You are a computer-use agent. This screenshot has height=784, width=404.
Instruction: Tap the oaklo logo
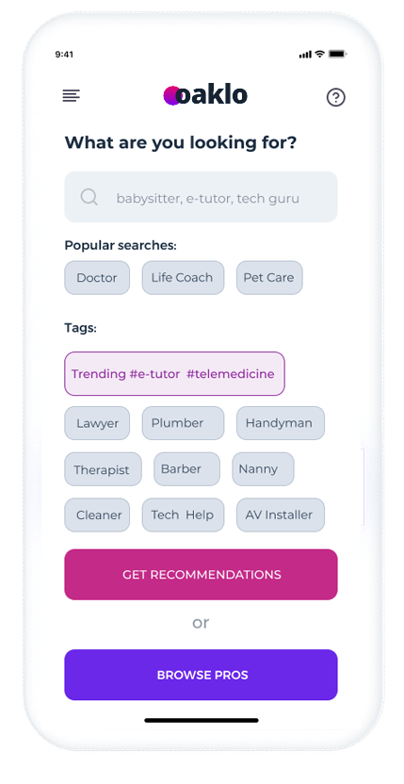[x=205, y=95]
